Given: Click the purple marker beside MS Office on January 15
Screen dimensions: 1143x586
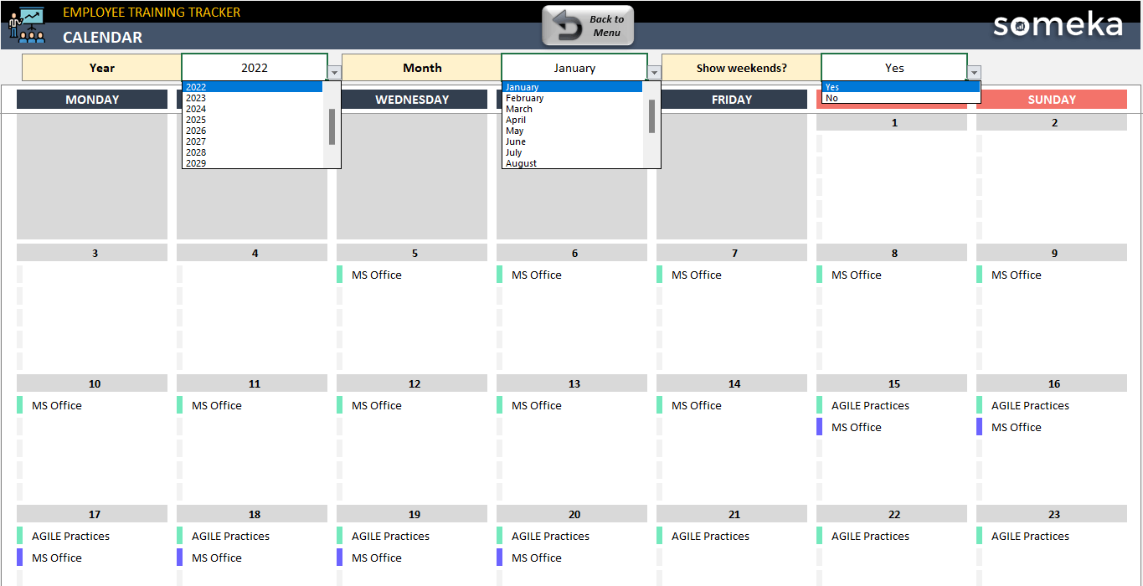Looking at the screenshot, I should click(x=821, y=427).
